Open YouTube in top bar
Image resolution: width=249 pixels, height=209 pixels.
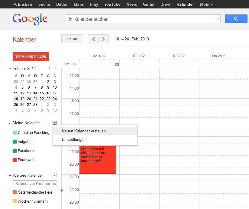(x=112, y=4)
